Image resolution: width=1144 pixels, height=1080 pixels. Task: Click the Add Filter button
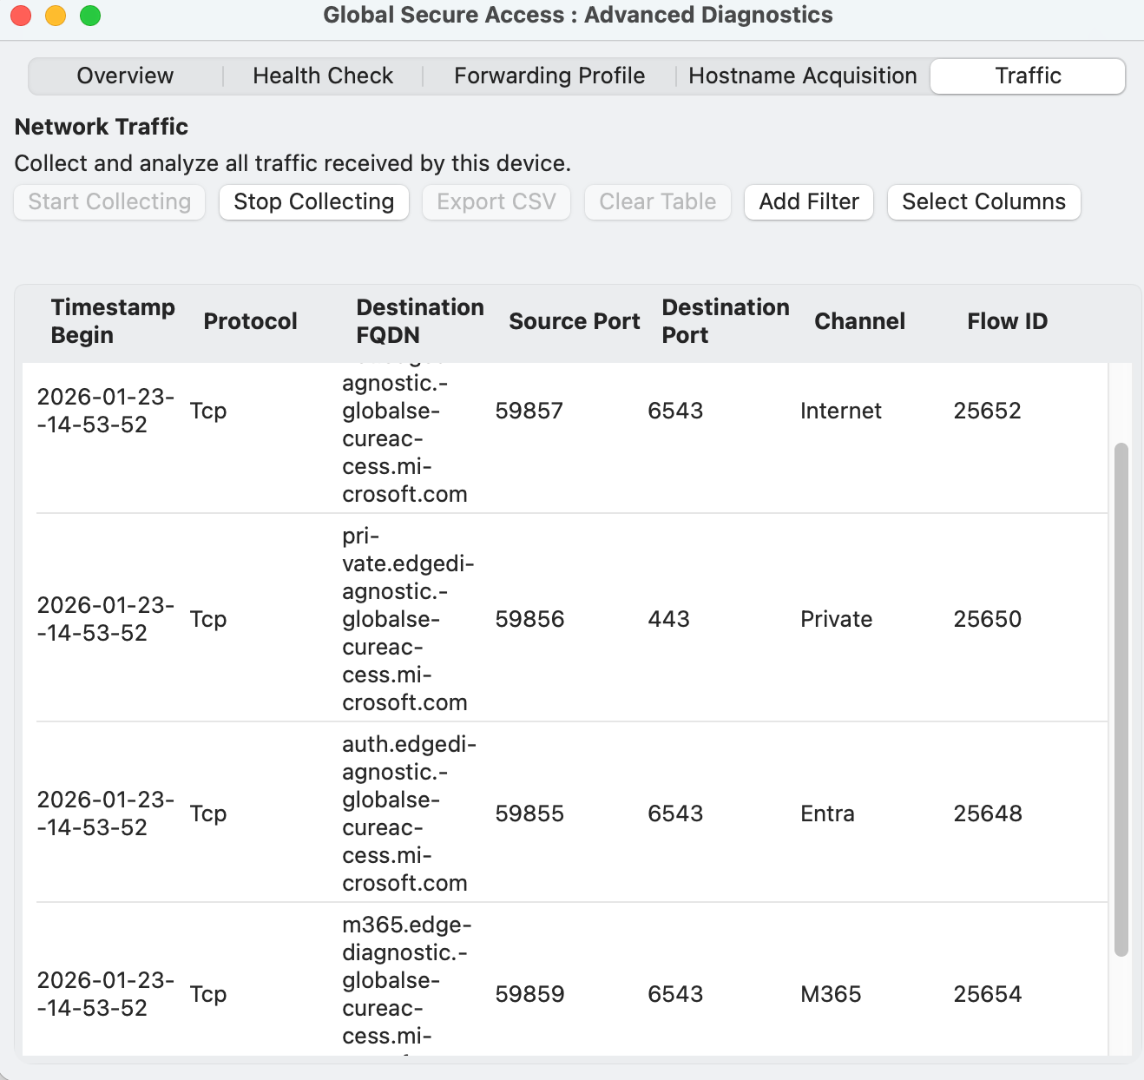point(808,202)
